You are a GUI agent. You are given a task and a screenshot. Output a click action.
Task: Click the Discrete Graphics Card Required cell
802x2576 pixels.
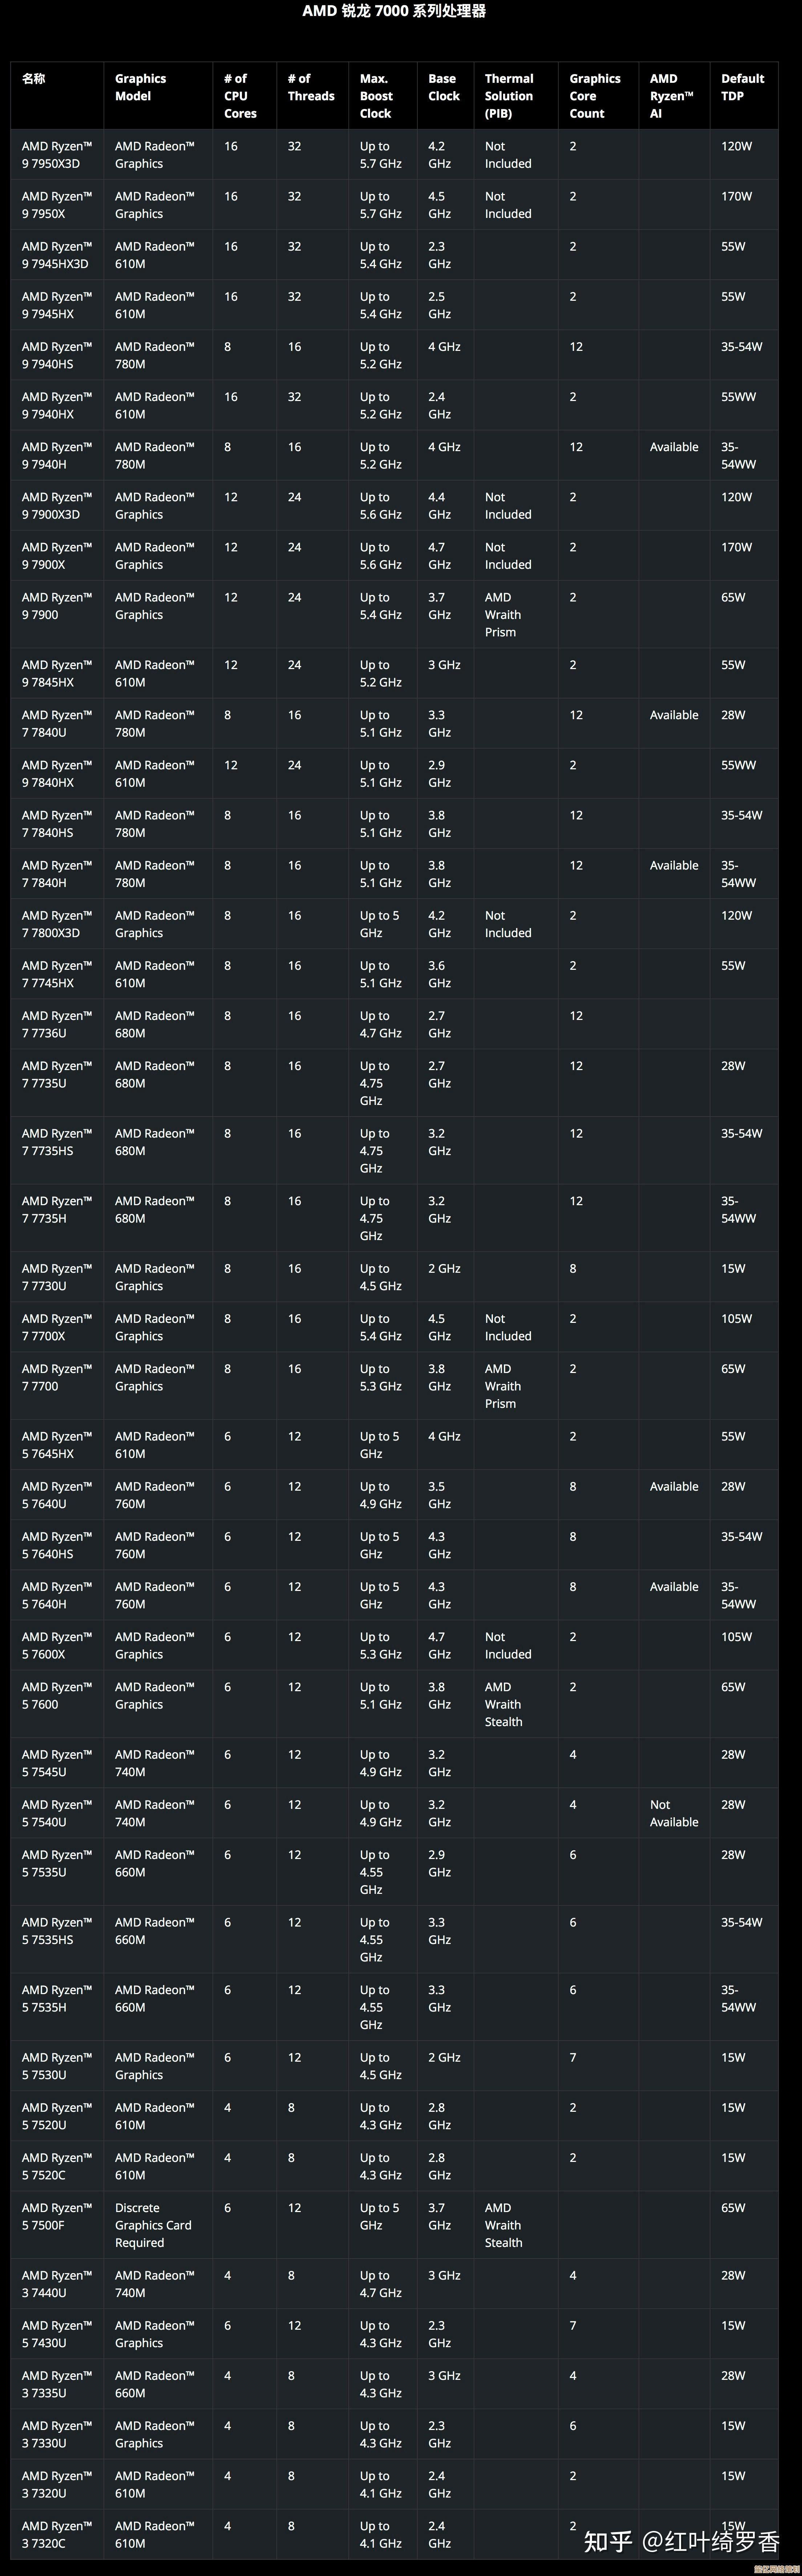tap(152, 2225)
